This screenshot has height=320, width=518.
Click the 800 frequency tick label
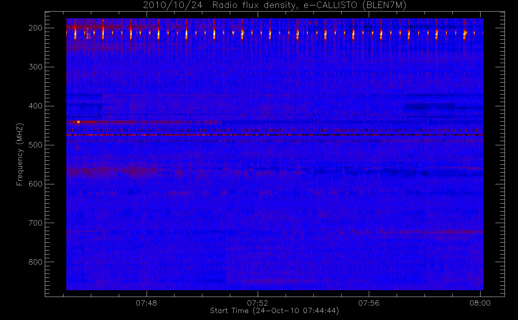click(x=36, y=262)
